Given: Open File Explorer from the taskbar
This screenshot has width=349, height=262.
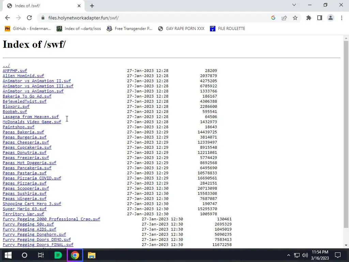Looking at the screenshot, I should tap(91, 255).
